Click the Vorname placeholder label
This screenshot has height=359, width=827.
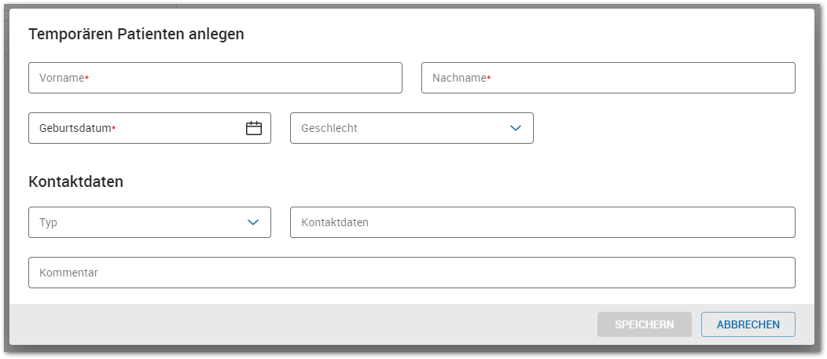click(62, 78)
